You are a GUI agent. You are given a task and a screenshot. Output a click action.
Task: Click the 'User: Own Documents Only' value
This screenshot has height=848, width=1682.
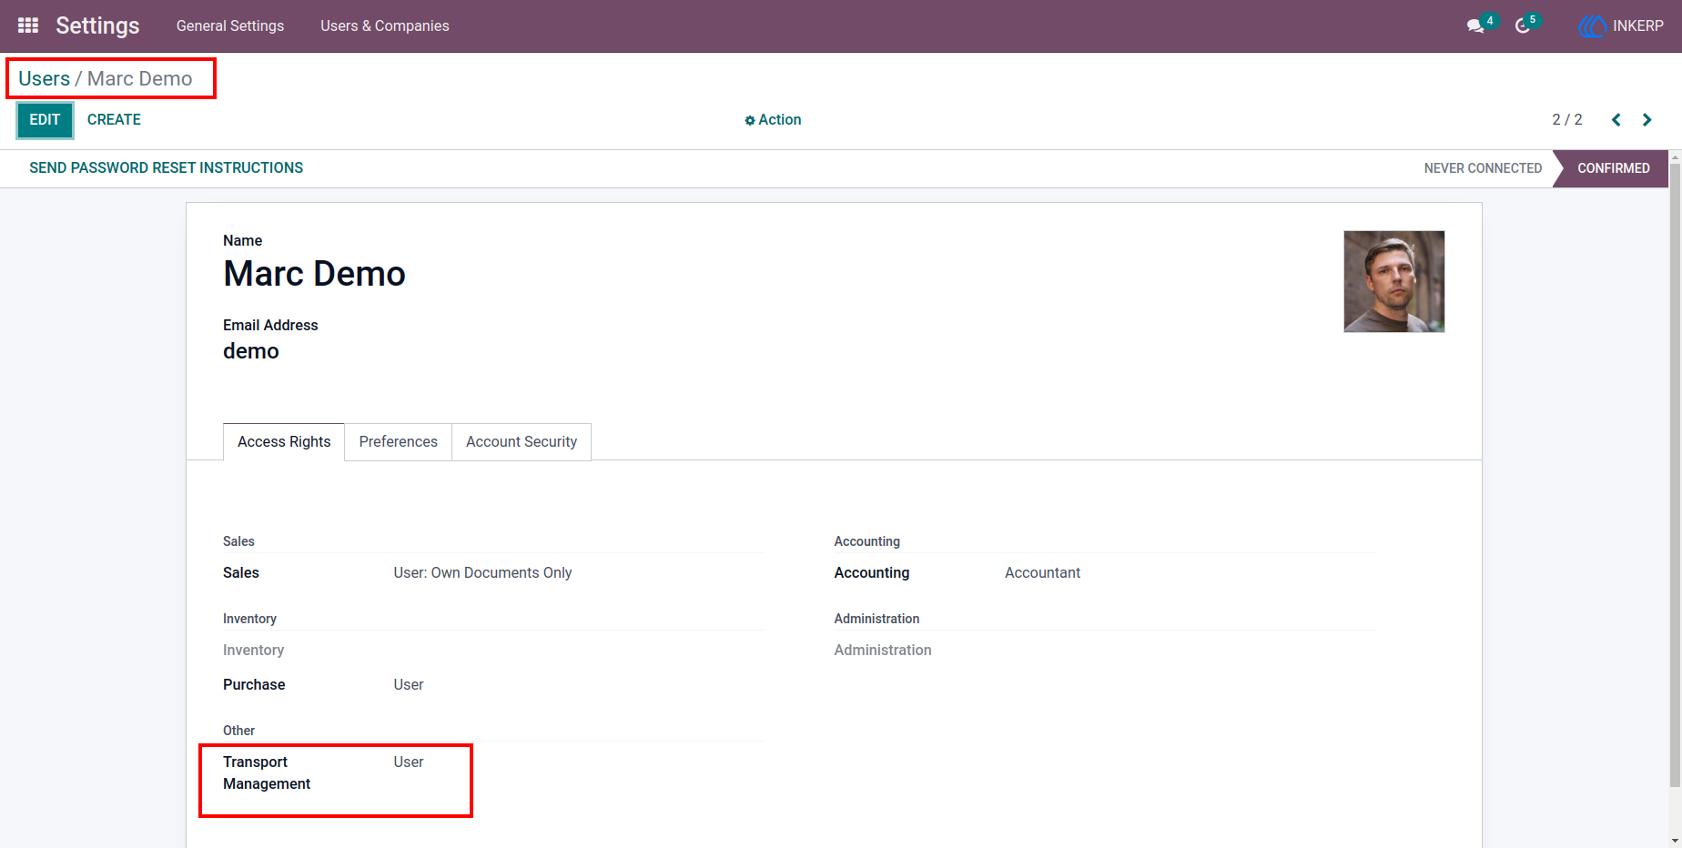(482, 573)
